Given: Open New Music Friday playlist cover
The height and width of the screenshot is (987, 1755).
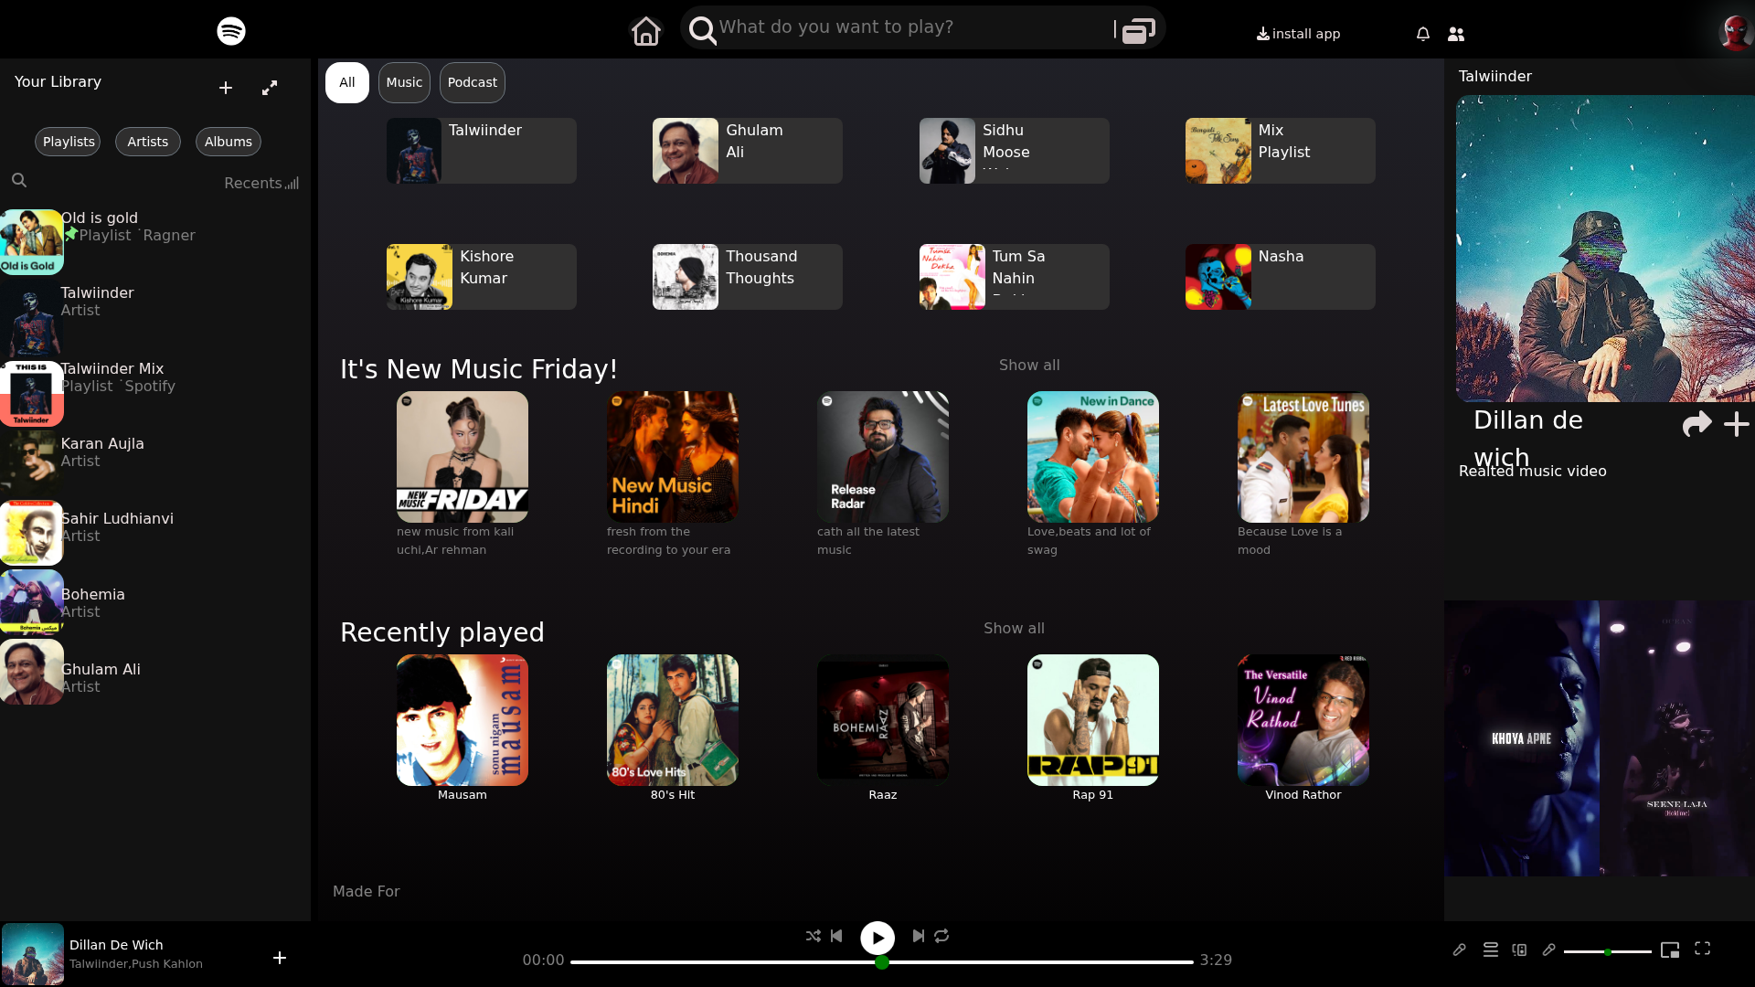Looking at the screenshot, I should [463, 457].
